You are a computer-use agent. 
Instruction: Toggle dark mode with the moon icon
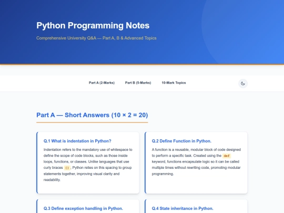(242, 84)
